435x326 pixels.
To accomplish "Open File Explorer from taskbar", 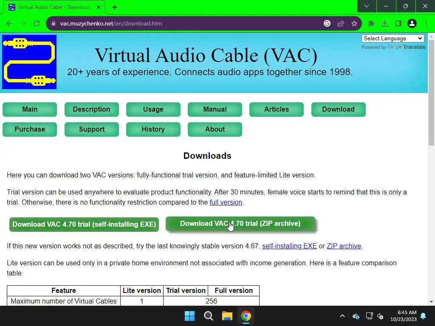I will pyautogui.click(x=227, y=316).
